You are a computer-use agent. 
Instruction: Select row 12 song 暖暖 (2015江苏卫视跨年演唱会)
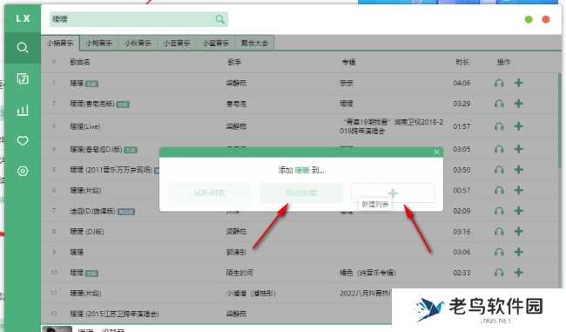coord(114,314)
